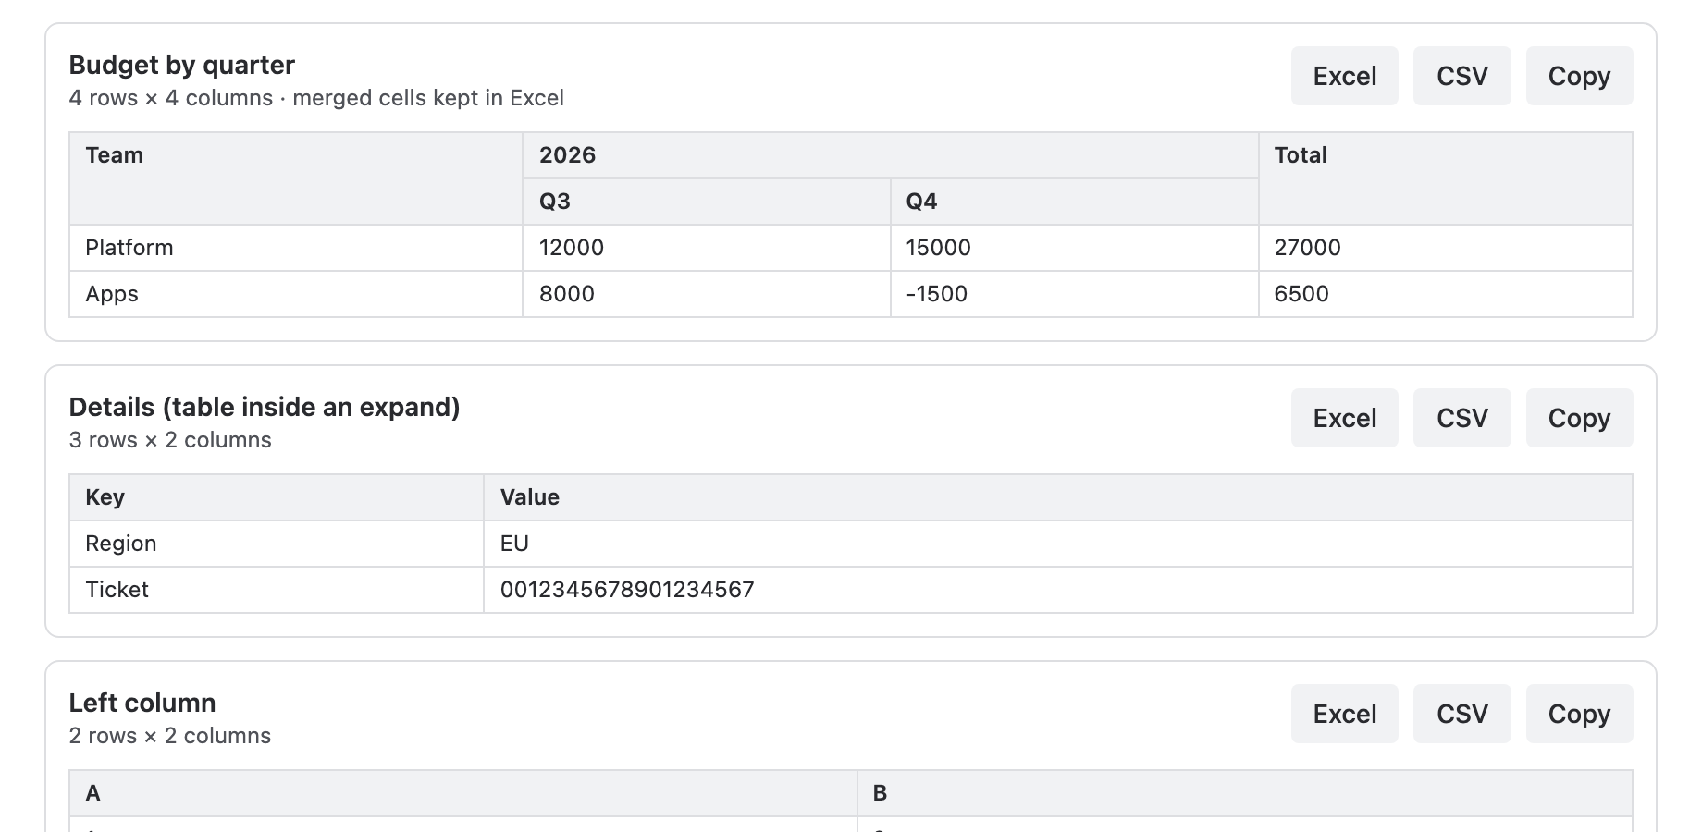Click the Value column header
The width and height of the screenshot is (1702, 832).
tap(1058, 497)
